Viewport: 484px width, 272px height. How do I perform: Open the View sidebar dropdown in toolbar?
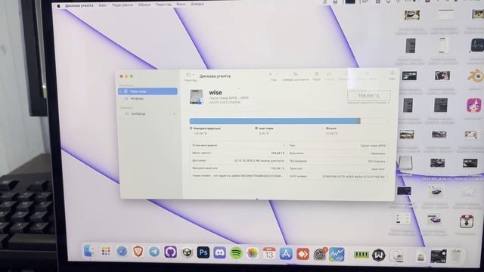point(190,75)
